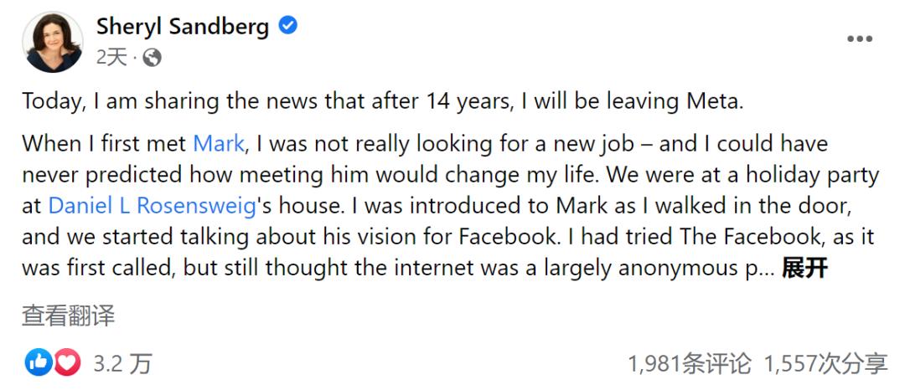Follow the tagged Mark profile link

click(x=219, y=143)
